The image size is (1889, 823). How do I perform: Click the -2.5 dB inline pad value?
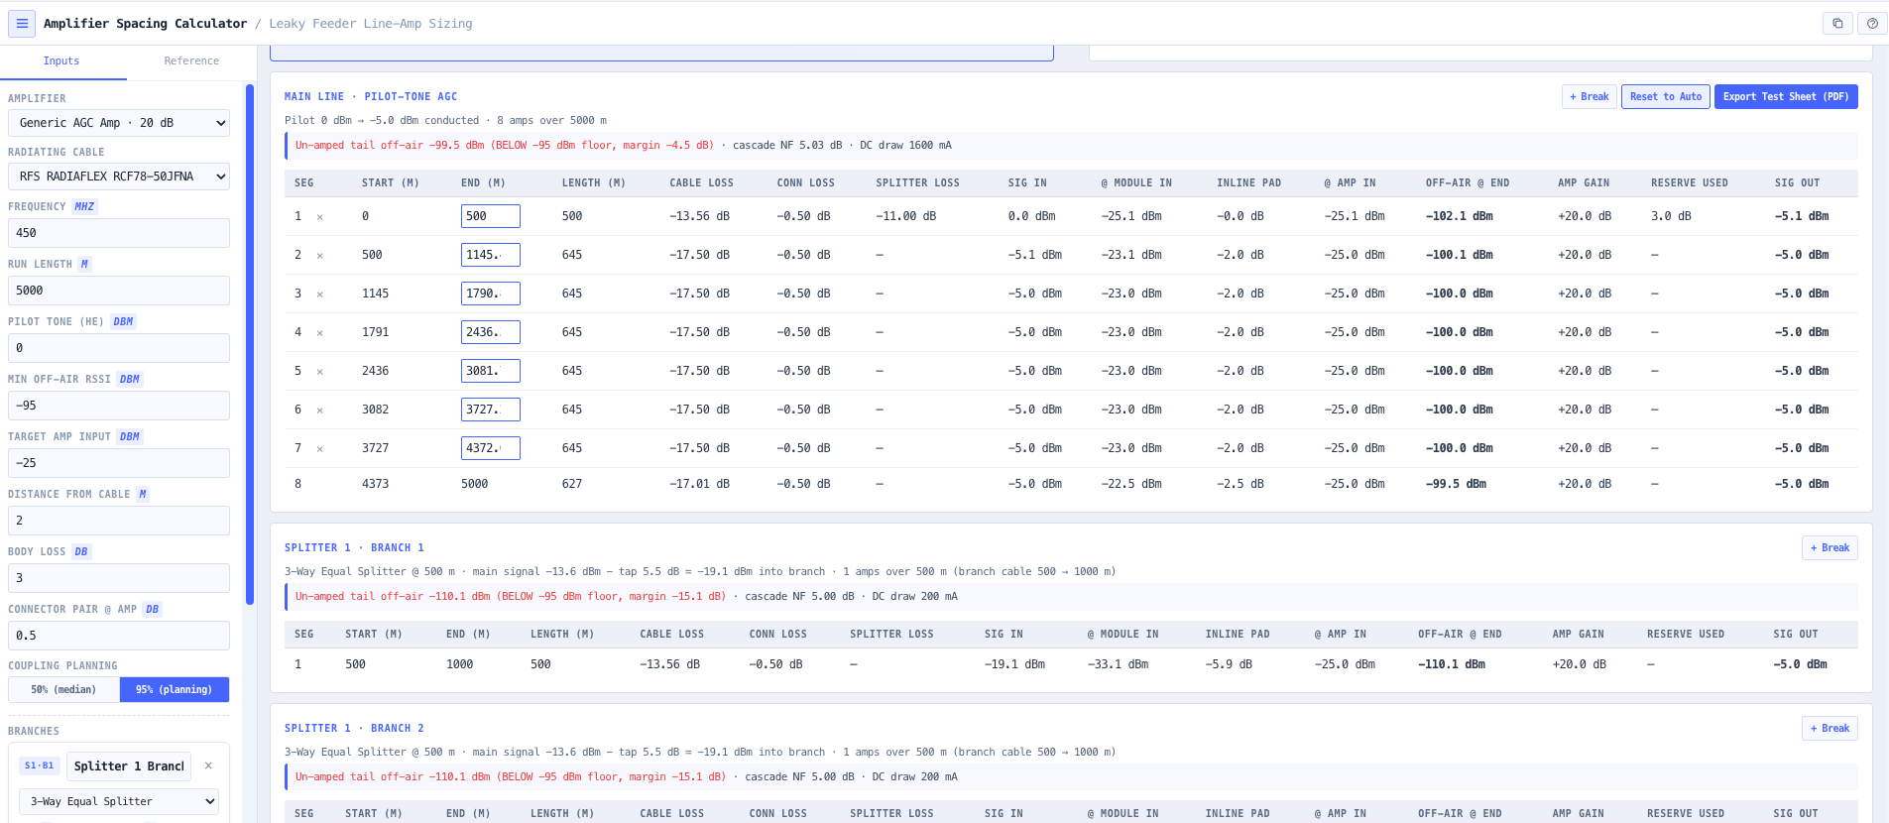pyautogui.click(x=1240, y=484)
